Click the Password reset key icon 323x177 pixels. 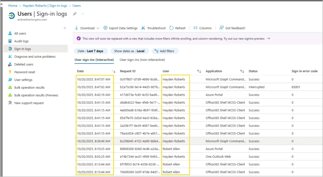pyautogui.click(x=10, y=72)
